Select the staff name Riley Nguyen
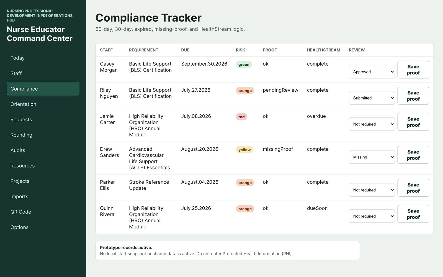The width and height of the screenshot is (443, 277). click(x=109, y=93)
